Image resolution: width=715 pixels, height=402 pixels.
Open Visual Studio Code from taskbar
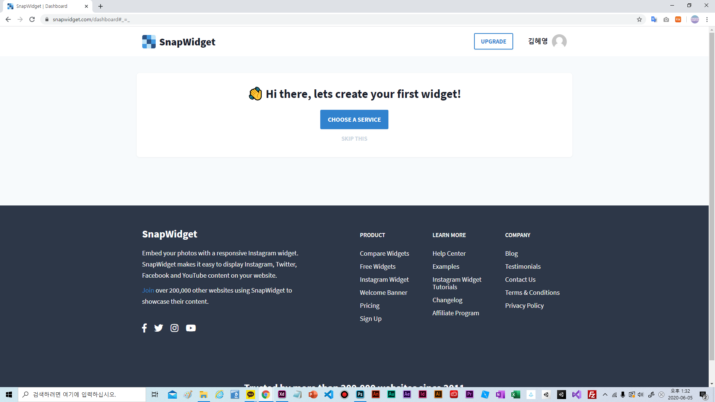pos(329,394)
